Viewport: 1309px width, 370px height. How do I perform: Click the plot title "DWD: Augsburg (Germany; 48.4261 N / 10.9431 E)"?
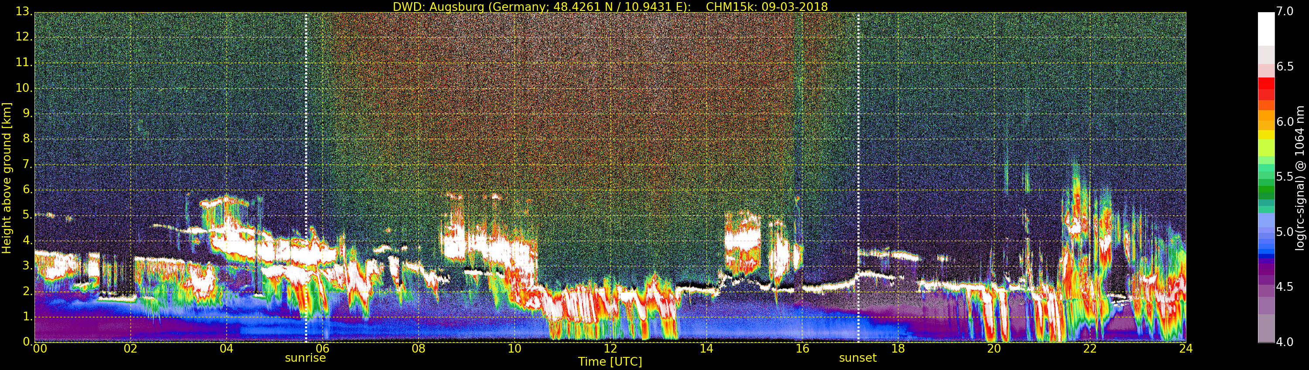click(x=541, y=7)
